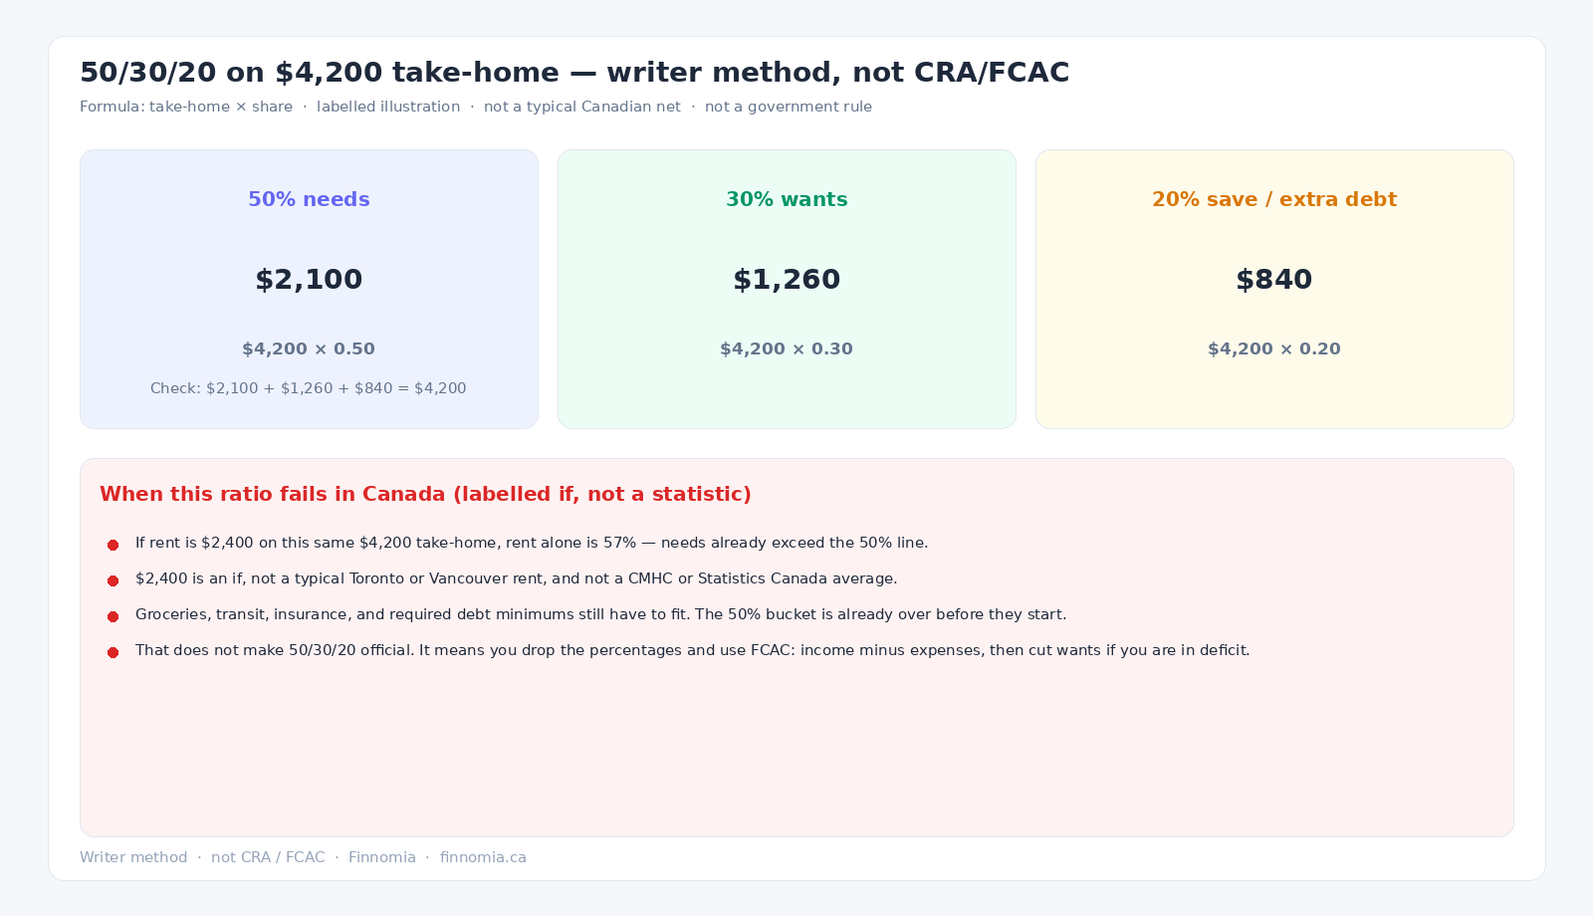The height and width of the screenshot is (916, 1593).
Task: Click the main 50/30/20 title
Action: (574, 73)
